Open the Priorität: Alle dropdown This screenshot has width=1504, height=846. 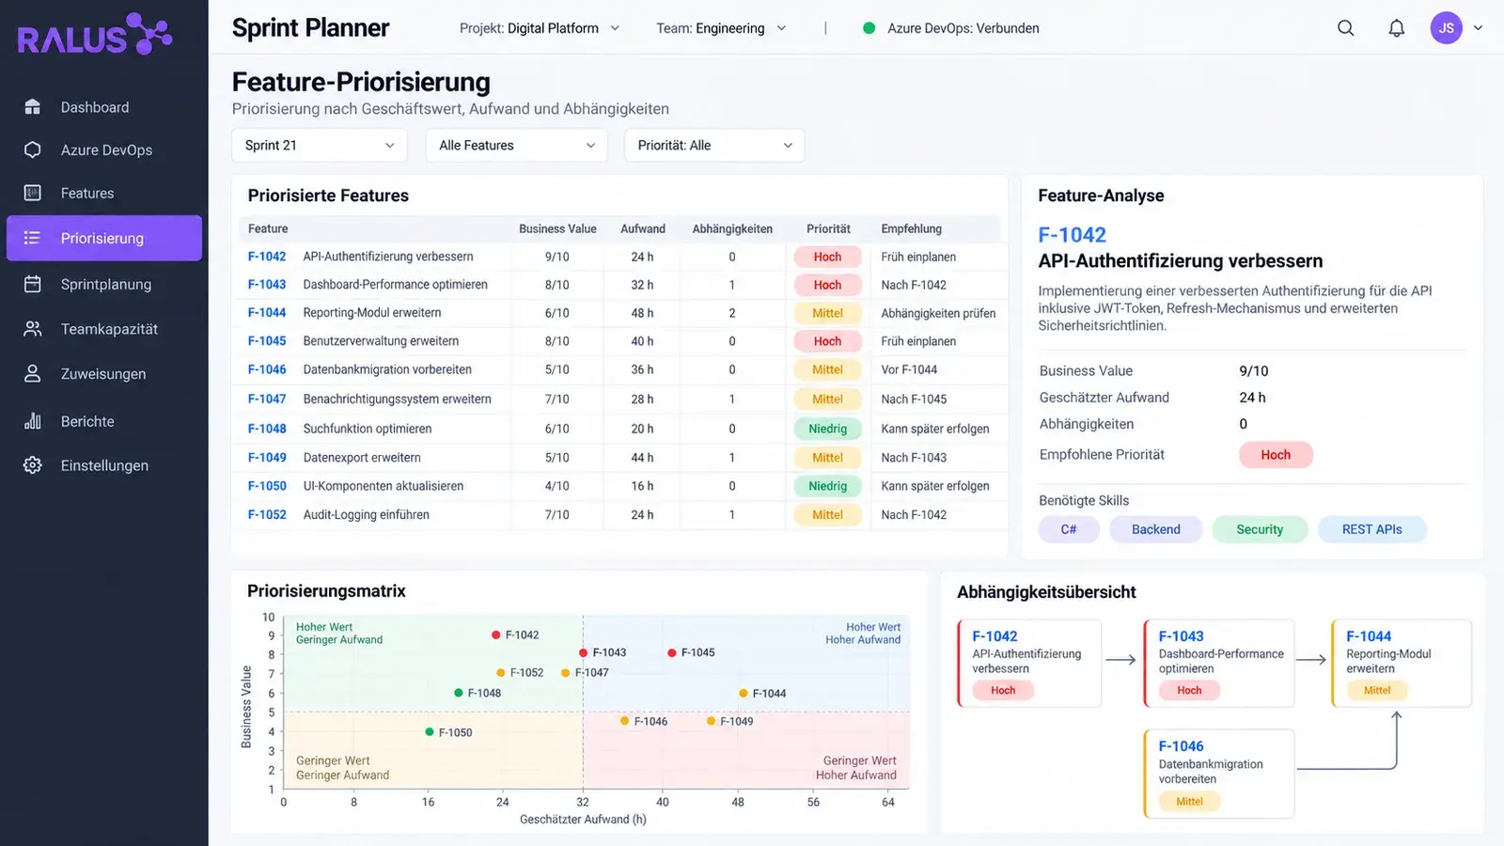(714, 145)
